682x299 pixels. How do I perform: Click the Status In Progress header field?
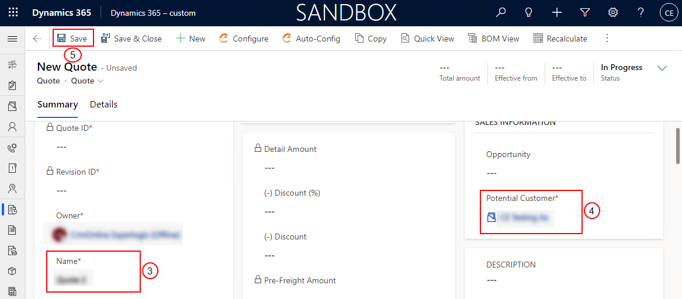(x=622, y=72)
